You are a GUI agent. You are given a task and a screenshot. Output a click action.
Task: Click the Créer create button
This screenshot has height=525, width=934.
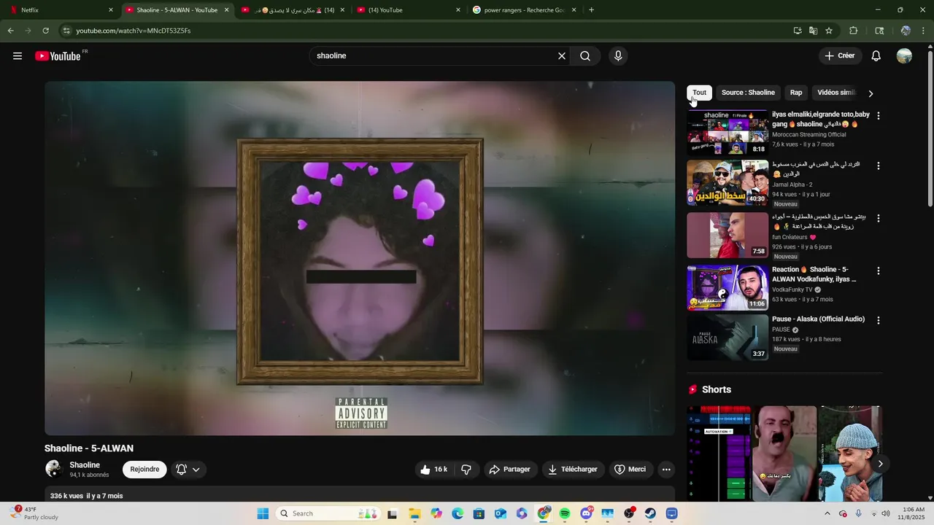point(840,56)
